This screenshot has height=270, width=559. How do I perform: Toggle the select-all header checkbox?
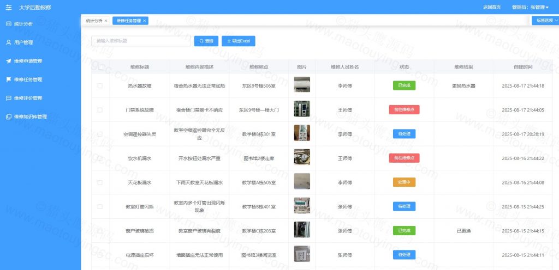100,67
